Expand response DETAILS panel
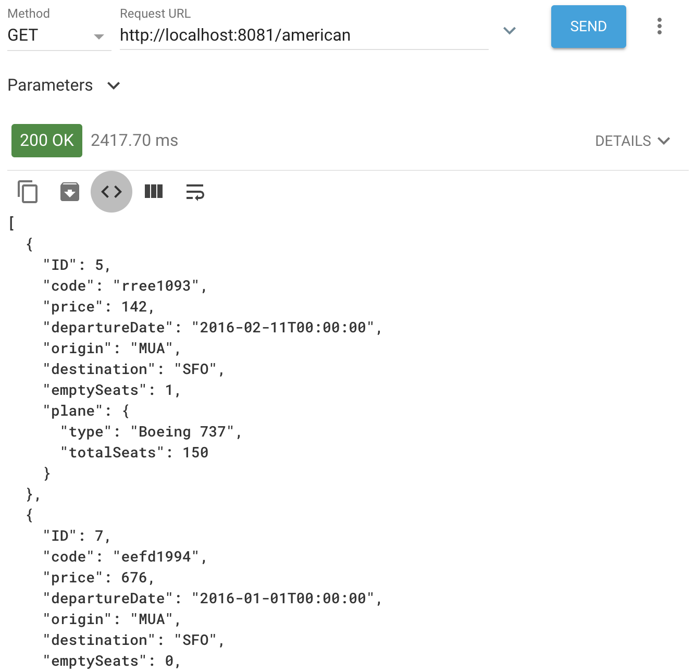The width and height of the screenshot is (695, 672). pyautogui.click(x=632, y=141)
